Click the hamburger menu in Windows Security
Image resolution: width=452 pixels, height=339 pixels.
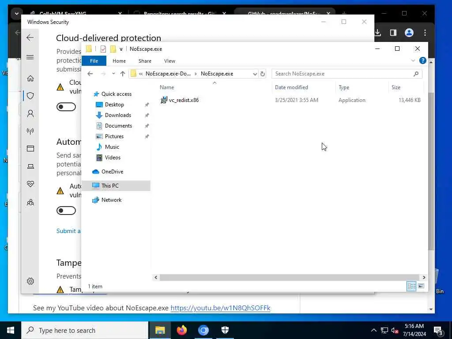tap(30, 57)
